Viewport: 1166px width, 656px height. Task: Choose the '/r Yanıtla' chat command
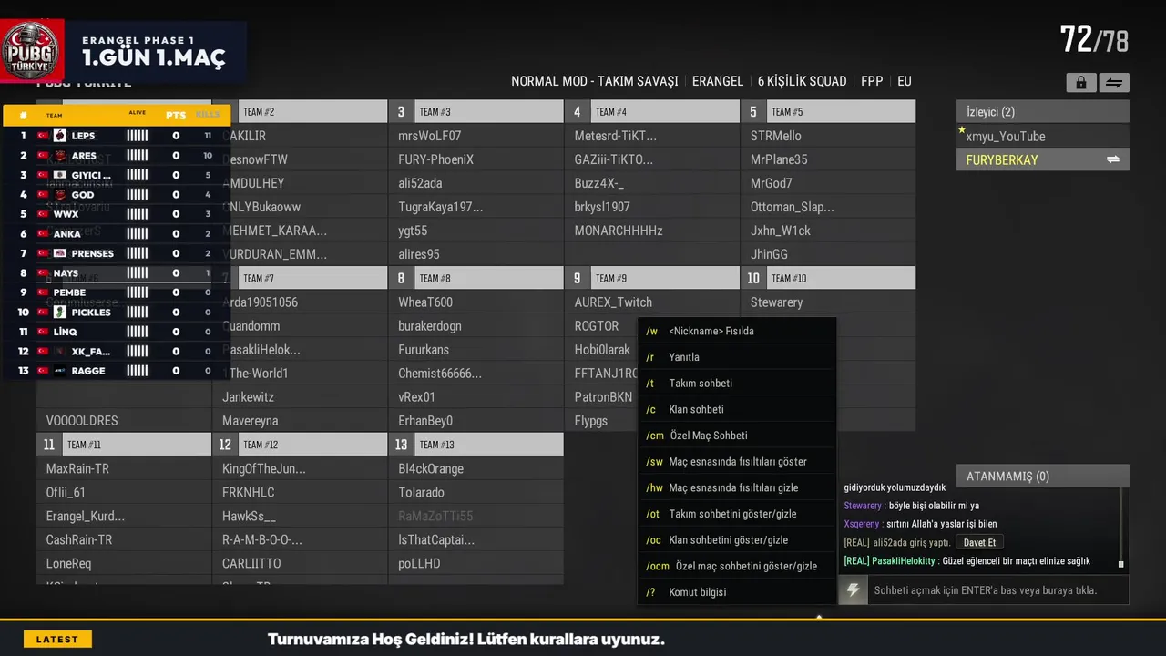736,357
